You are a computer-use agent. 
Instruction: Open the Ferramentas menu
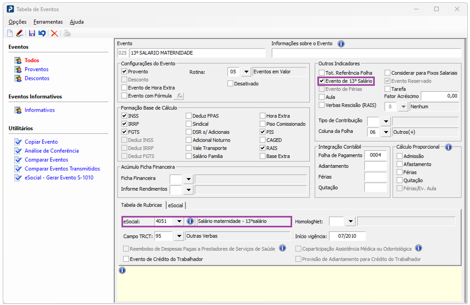[48, 22]
